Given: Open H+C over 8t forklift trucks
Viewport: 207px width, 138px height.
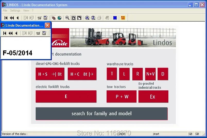Looking at the screenshot, I should tap(82, 74).
